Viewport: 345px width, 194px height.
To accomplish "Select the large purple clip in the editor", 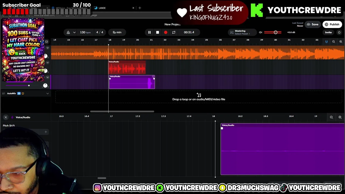I will (282, 149).
